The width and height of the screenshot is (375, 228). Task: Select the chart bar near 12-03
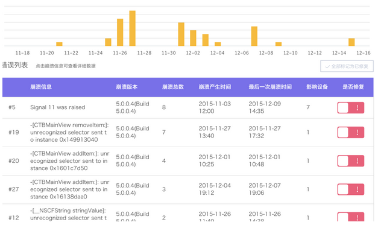[206, 40]
